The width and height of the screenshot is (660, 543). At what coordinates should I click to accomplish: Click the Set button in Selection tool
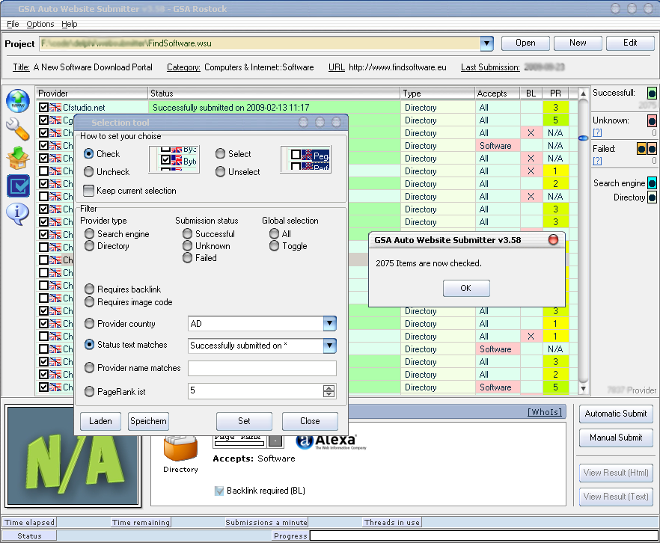tap(244, 421)
